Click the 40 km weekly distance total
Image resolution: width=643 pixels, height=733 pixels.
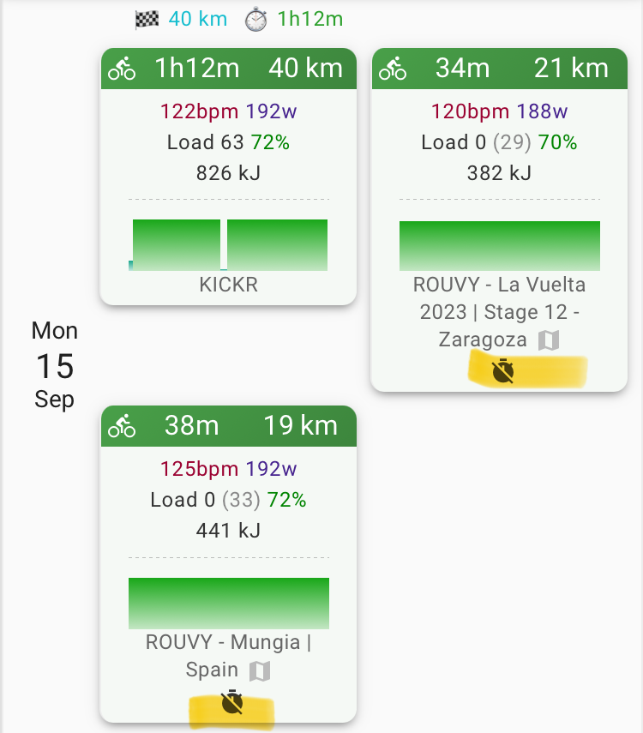198,19
